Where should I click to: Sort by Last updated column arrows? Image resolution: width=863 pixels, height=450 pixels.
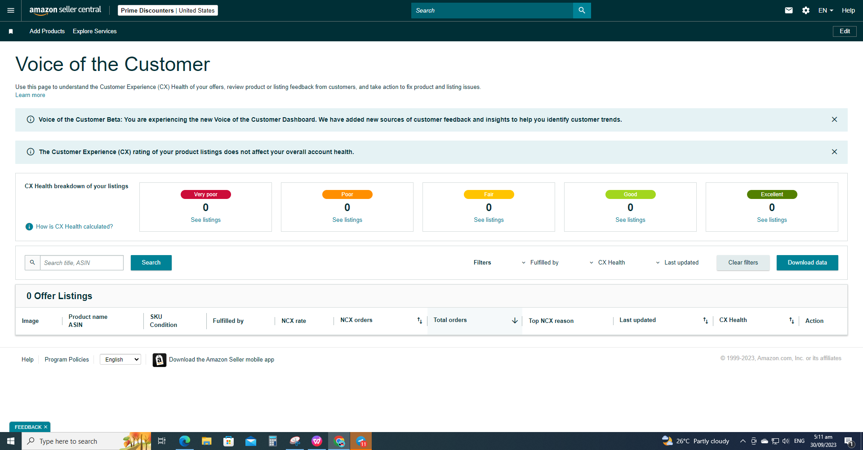pos(705,321)
